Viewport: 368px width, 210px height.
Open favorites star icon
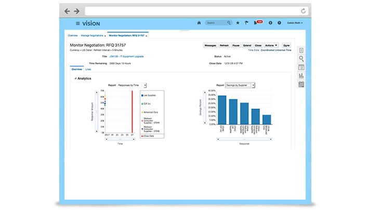(238, 23)
